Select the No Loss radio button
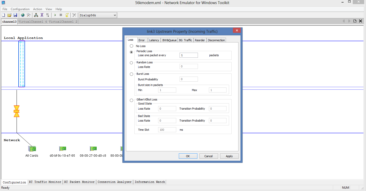This screenshot has width=366, height=191. point(131,46)
